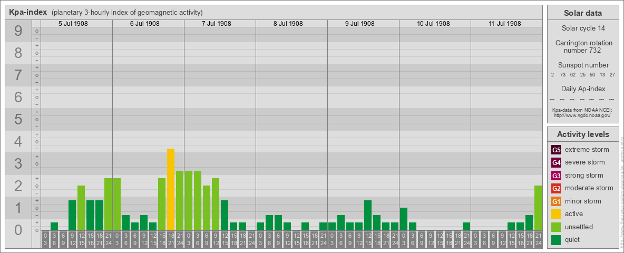Click the Kp level 4 axis label

[18, 142]
